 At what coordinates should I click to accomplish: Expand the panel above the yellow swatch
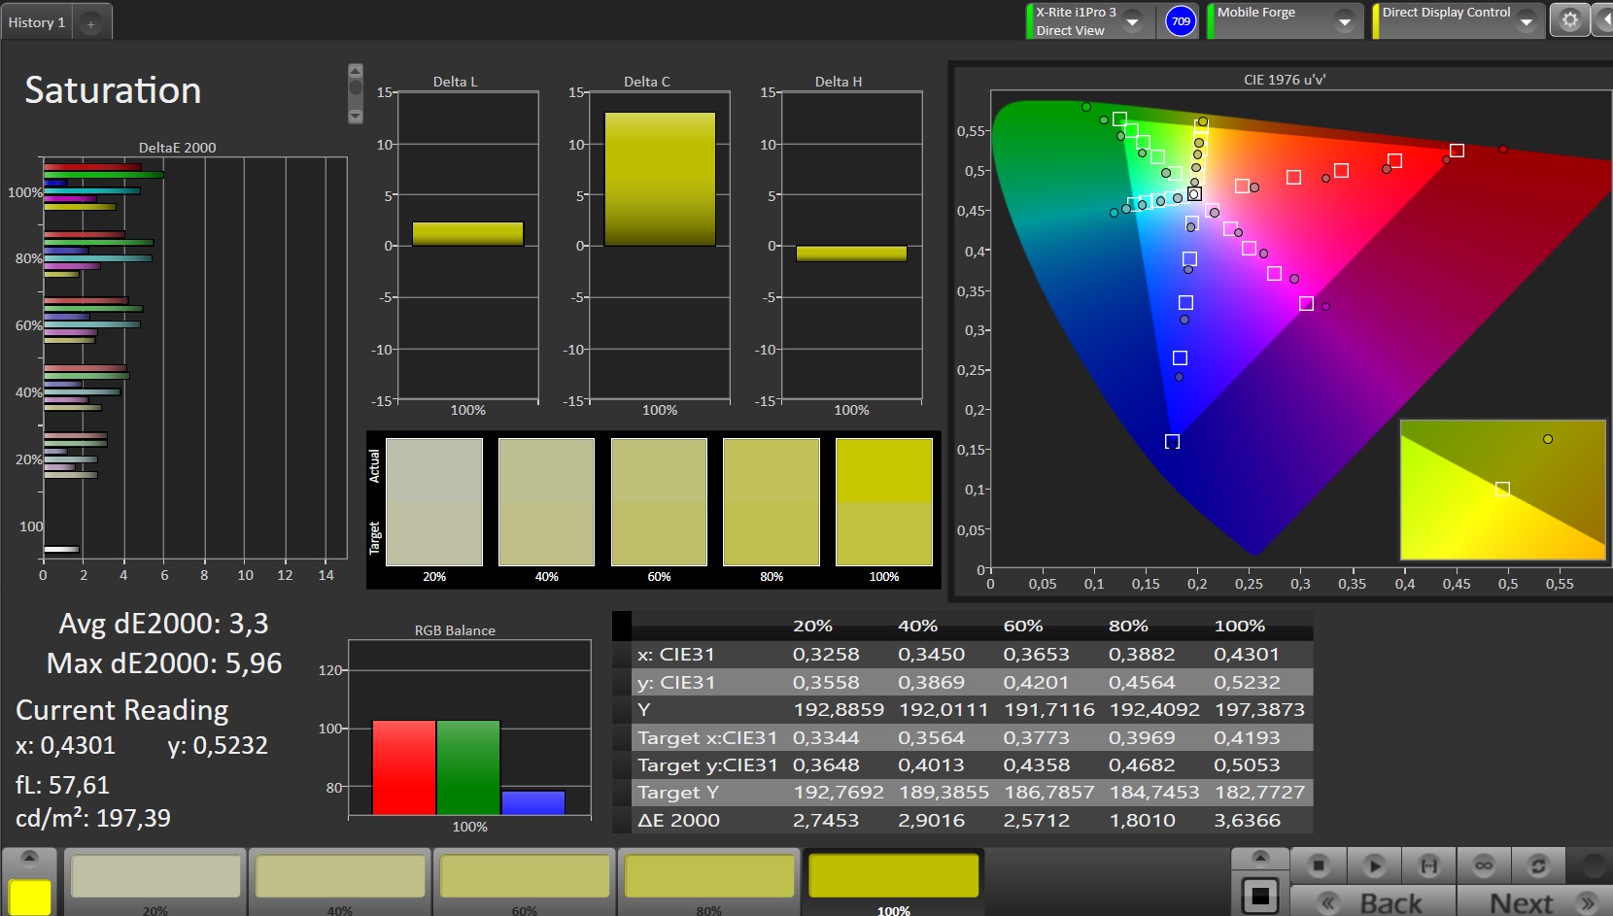pyautogui.click(x=29, y=858)
